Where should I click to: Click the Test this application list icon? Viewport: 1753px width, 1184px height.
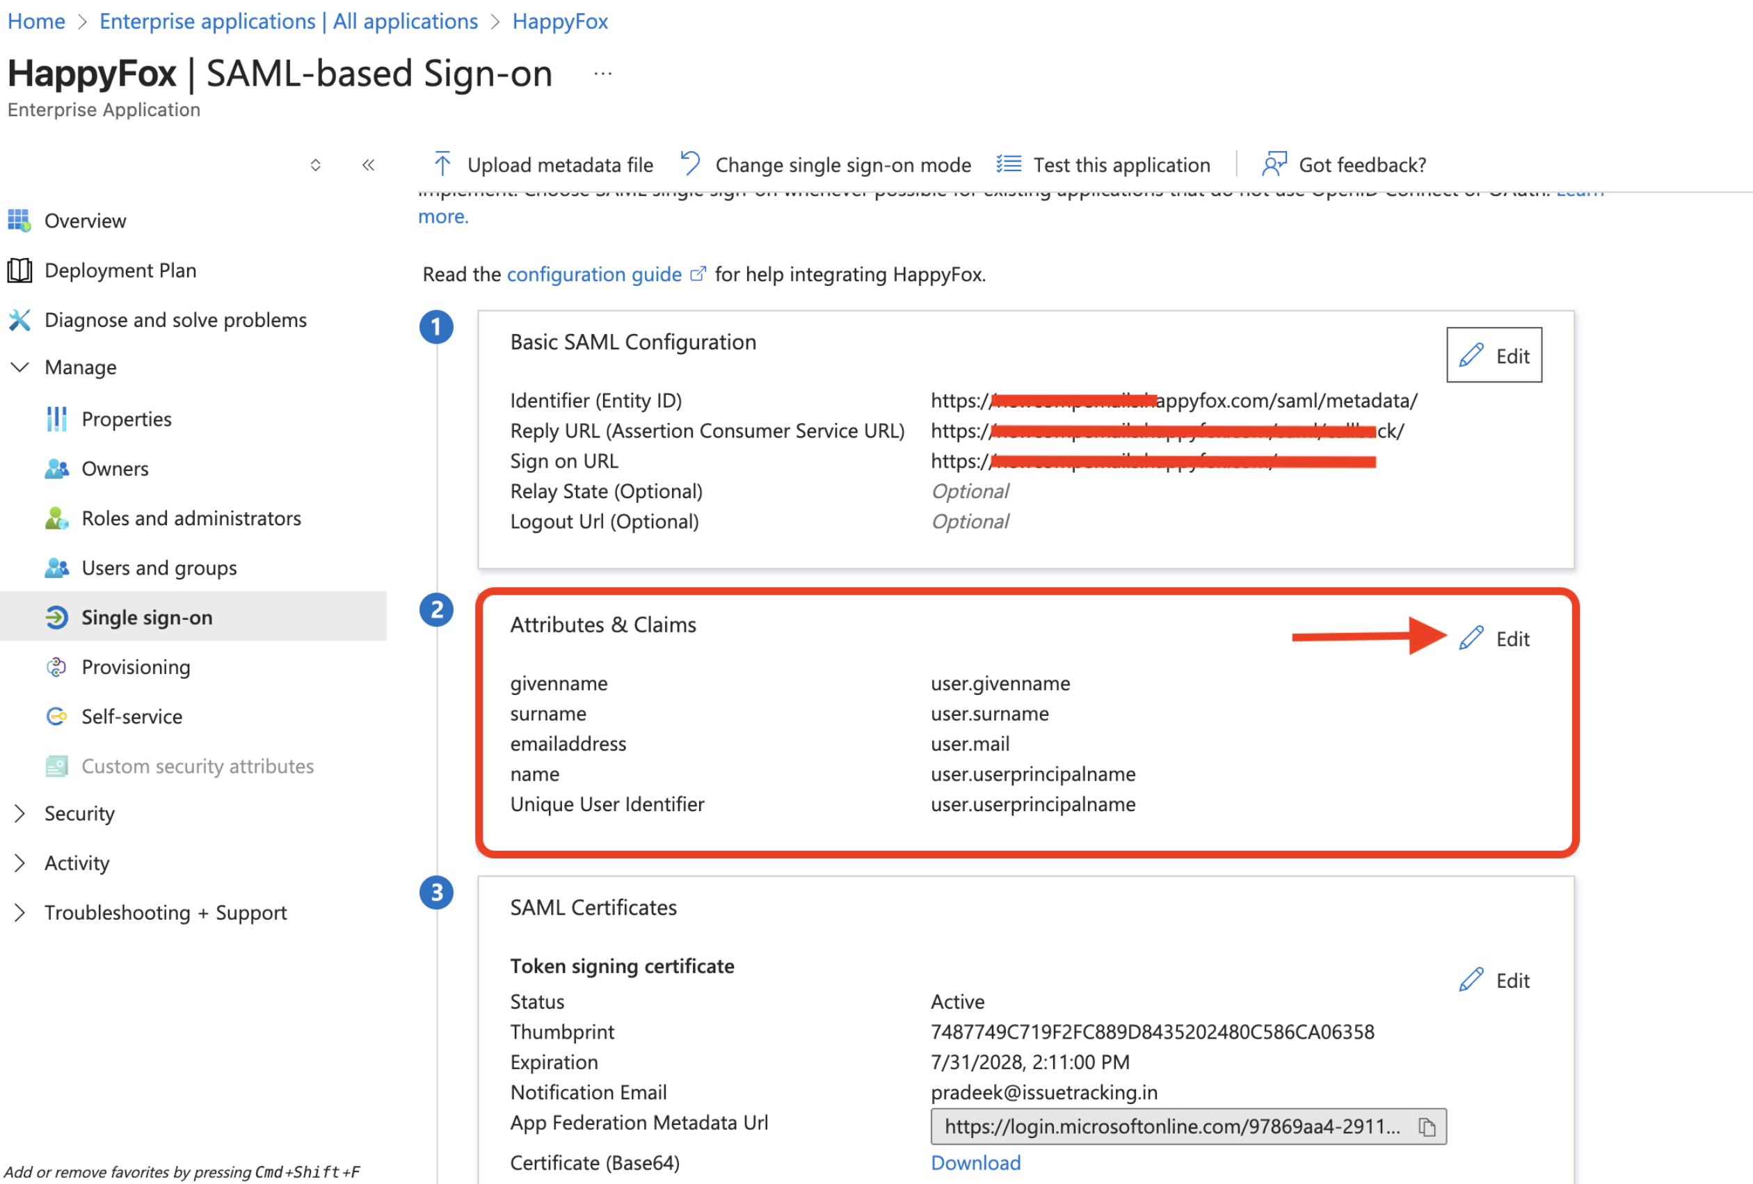pyautogui.click(x=1009, y=163)
